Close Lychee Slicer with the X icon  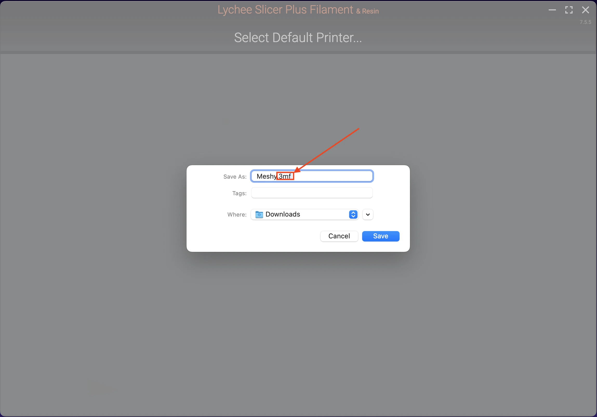585,10
